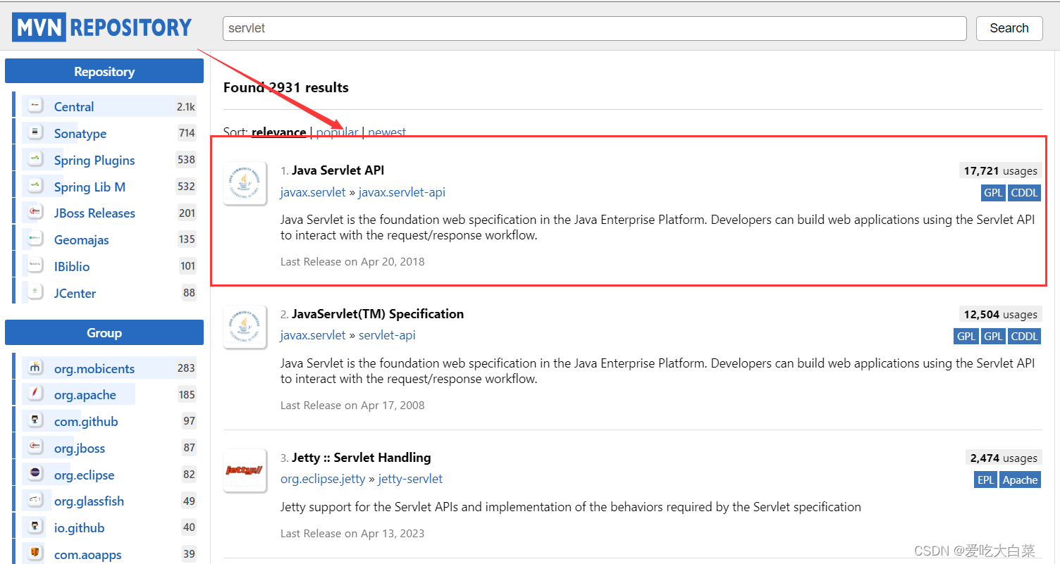Filter by io.github group
The height and width of the screenshot is (564, 1060).
pos(80,527)
